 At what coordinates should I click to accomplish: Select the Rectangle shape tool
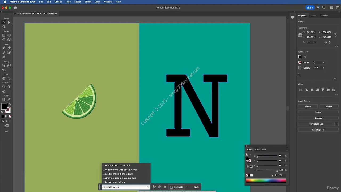pos(4,35)
